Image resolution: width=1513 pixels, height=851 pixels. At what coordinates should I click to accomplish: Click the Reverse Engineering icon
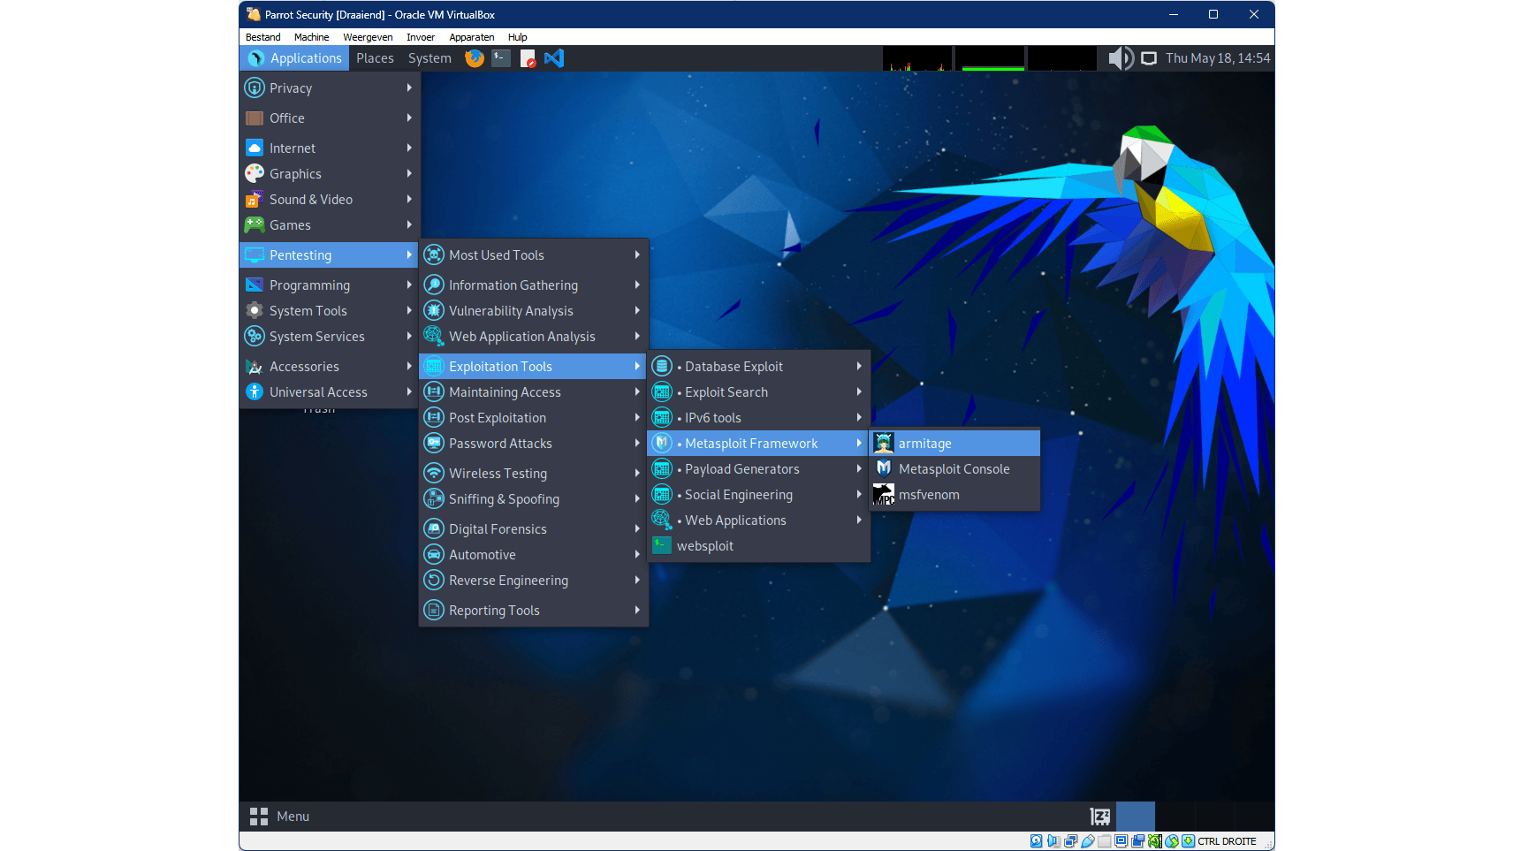click(434, 581)
